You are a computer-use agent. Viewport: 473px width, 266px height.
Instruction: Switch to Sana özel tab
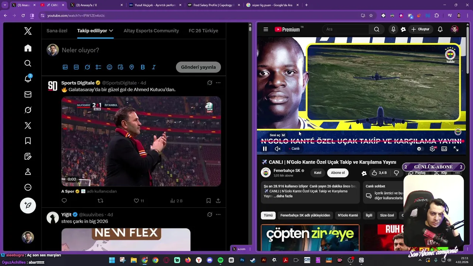57,31
